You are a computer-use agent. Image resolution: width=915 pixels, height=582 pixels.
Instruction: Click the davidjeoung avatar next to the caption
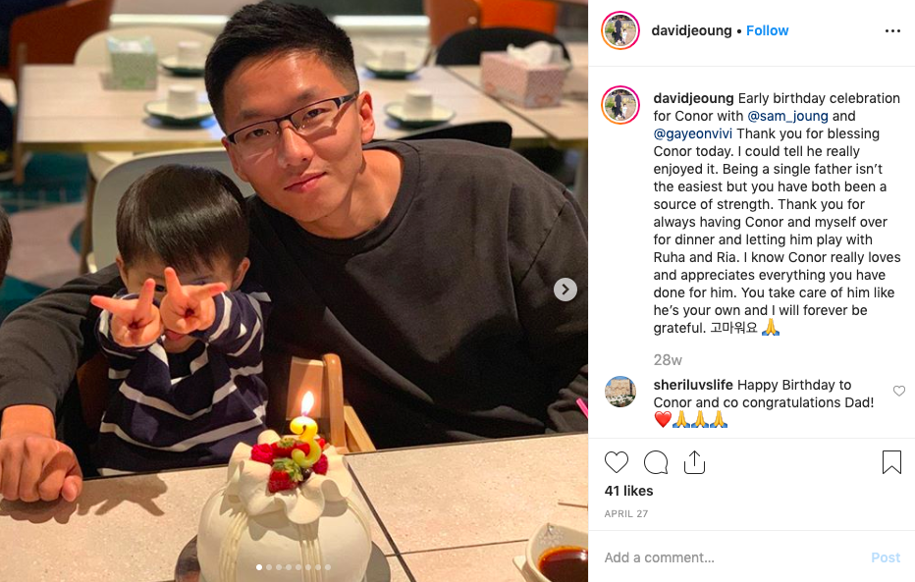(x=620, y=105)
